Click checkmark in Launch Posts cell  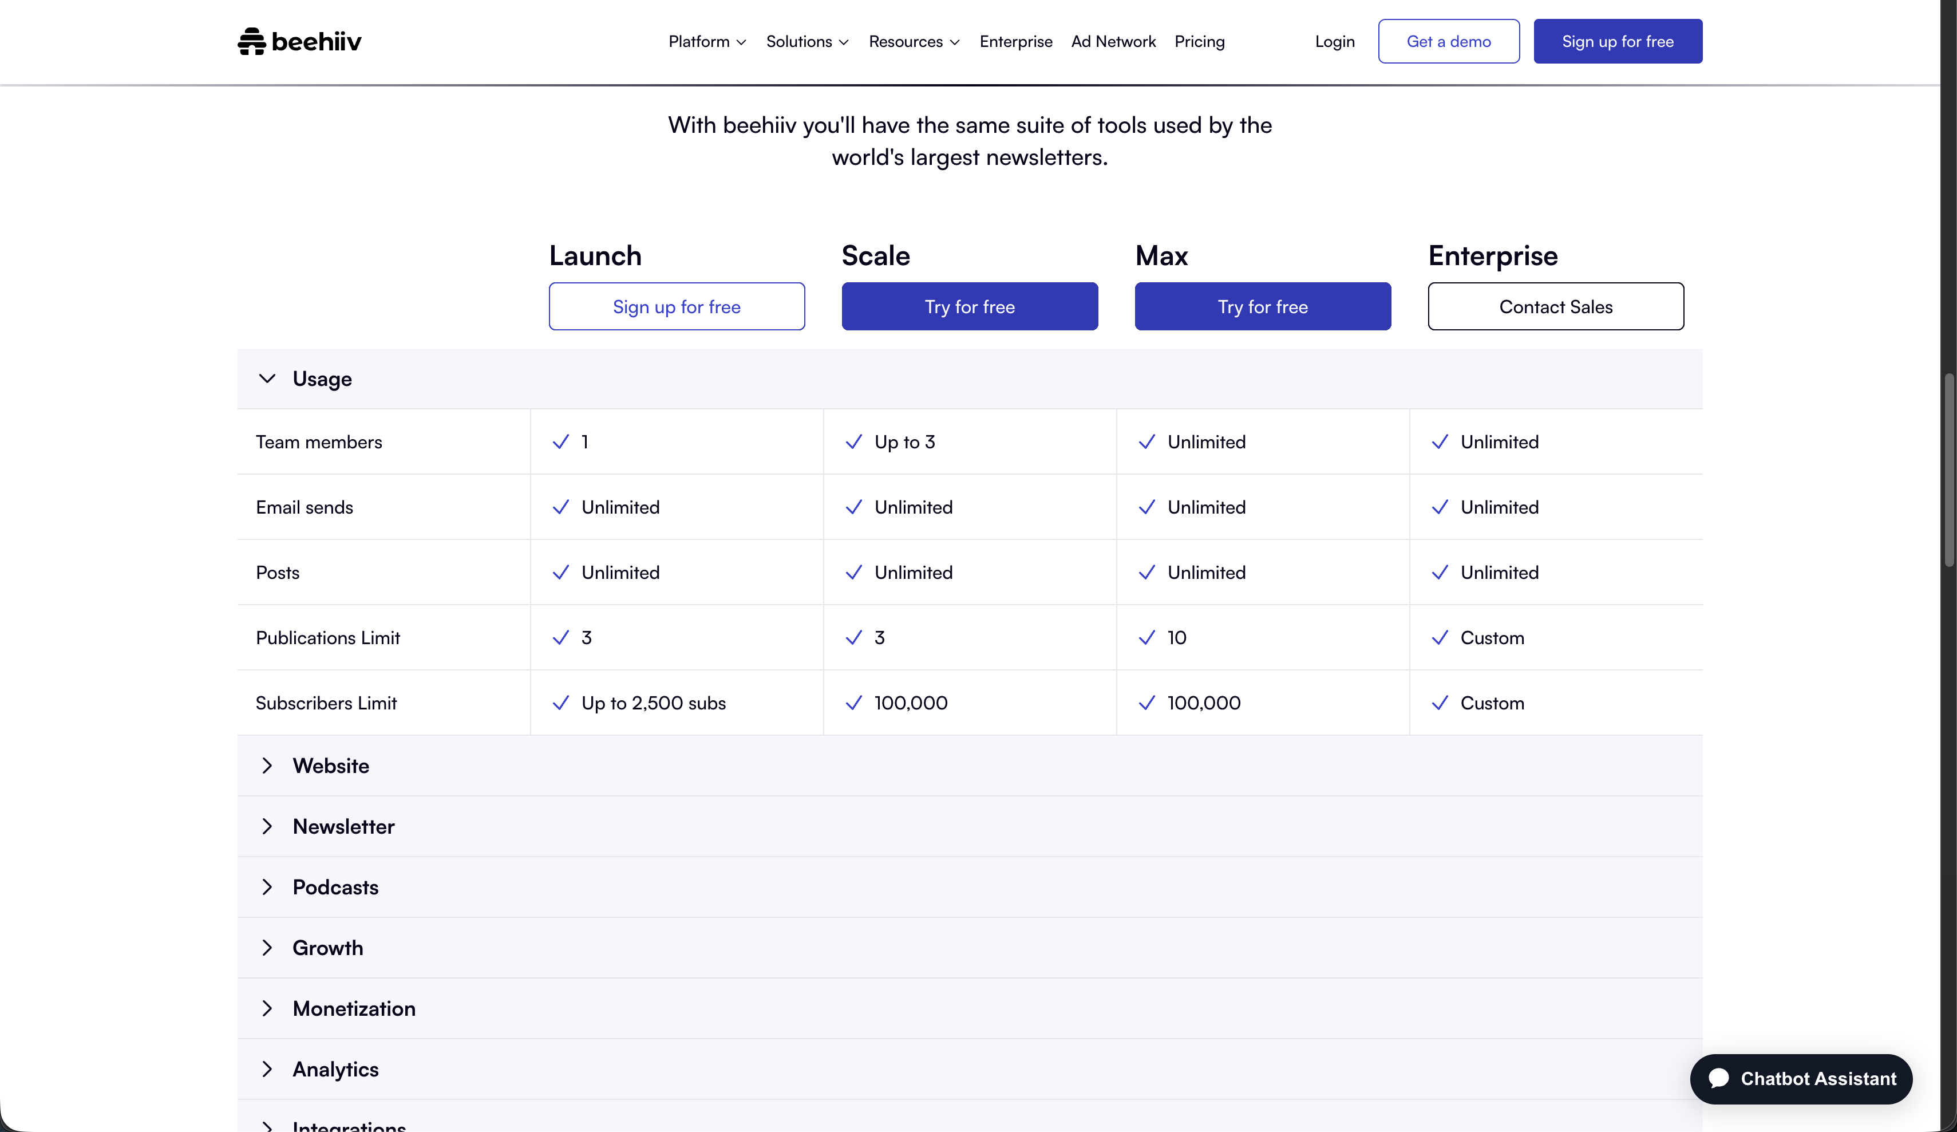pyautogui.click(x=561, y=572)
